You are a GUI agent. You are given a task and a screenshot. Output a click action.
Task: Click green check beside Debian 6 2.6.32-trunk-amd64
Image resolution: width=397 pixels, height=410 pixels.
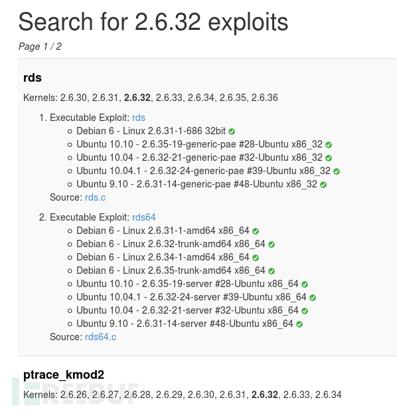pyautogui.click(x=272, y=245)
